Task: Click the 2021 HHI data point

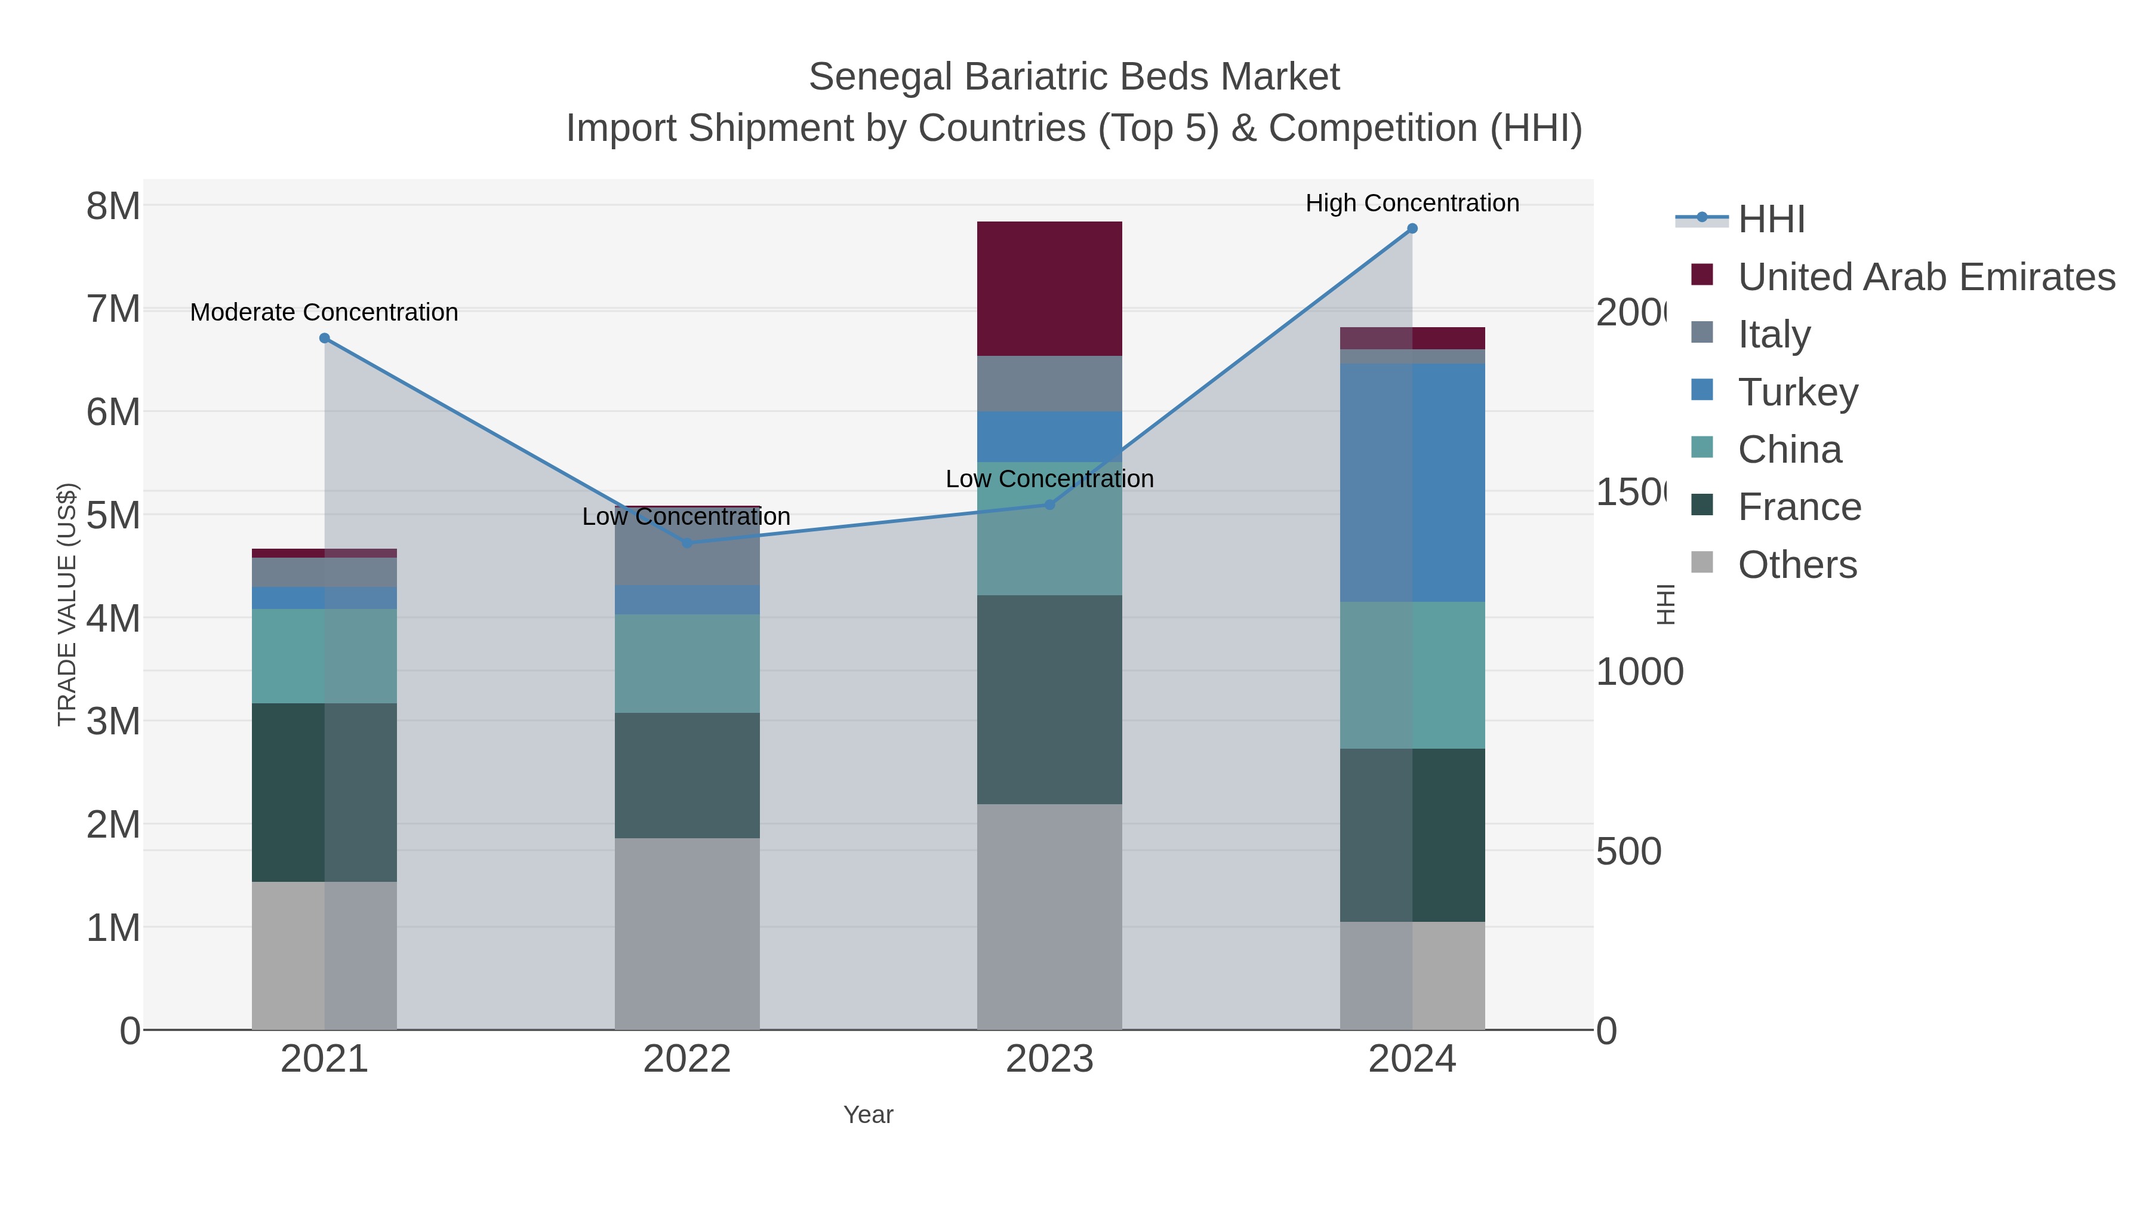Action: pyautogui.click(x=325, y=339)
